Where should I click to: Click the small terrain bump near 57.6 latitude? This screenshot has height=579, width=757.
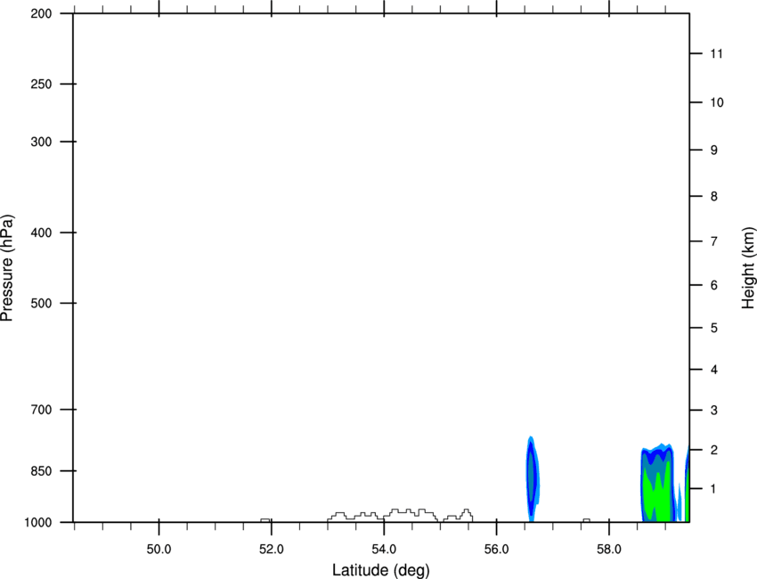click(586, 520)
